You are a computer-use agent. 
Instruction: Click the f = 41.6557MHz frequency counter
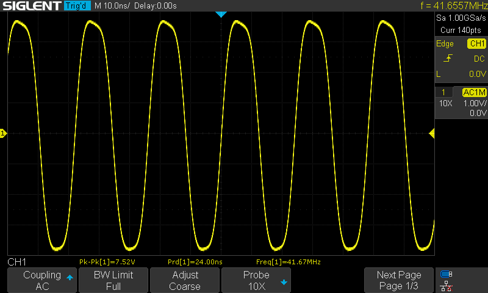click(454, 5)
